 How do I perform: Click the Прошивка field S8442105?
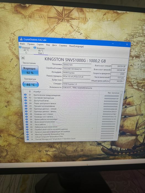pyautogui.click(x=77, y=65)
